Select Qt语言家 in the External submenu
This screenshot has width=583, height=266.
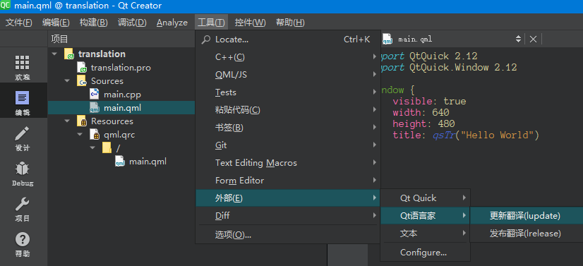click(x=426, y=215)
